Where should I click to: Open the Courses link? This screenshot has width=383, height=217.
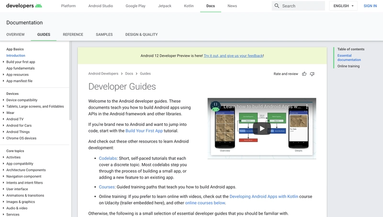tap(107, 187)
